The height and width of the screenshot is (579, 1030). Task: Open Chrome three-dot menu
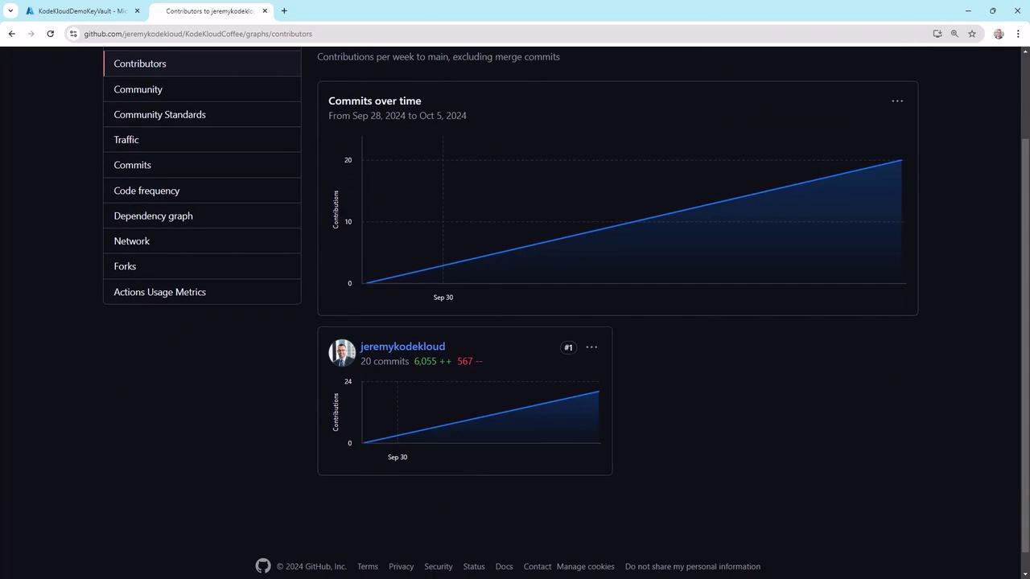point(1018,34)
